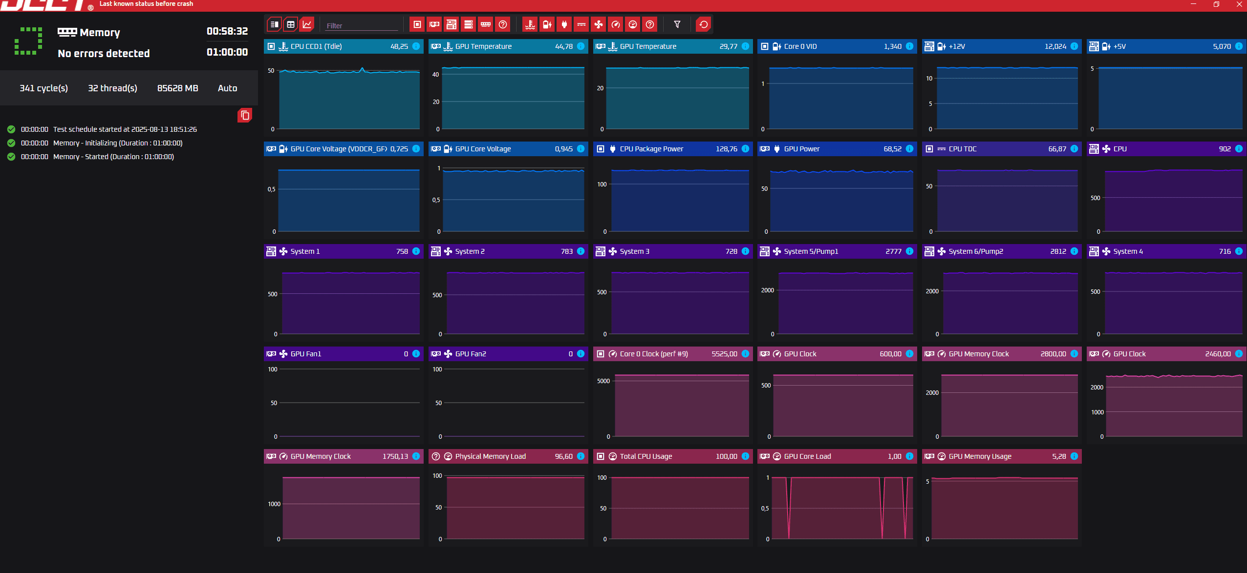Viewport: 1247px width, 573px height.
Task: Switch to the table view mode
Action: click(291, 24)
